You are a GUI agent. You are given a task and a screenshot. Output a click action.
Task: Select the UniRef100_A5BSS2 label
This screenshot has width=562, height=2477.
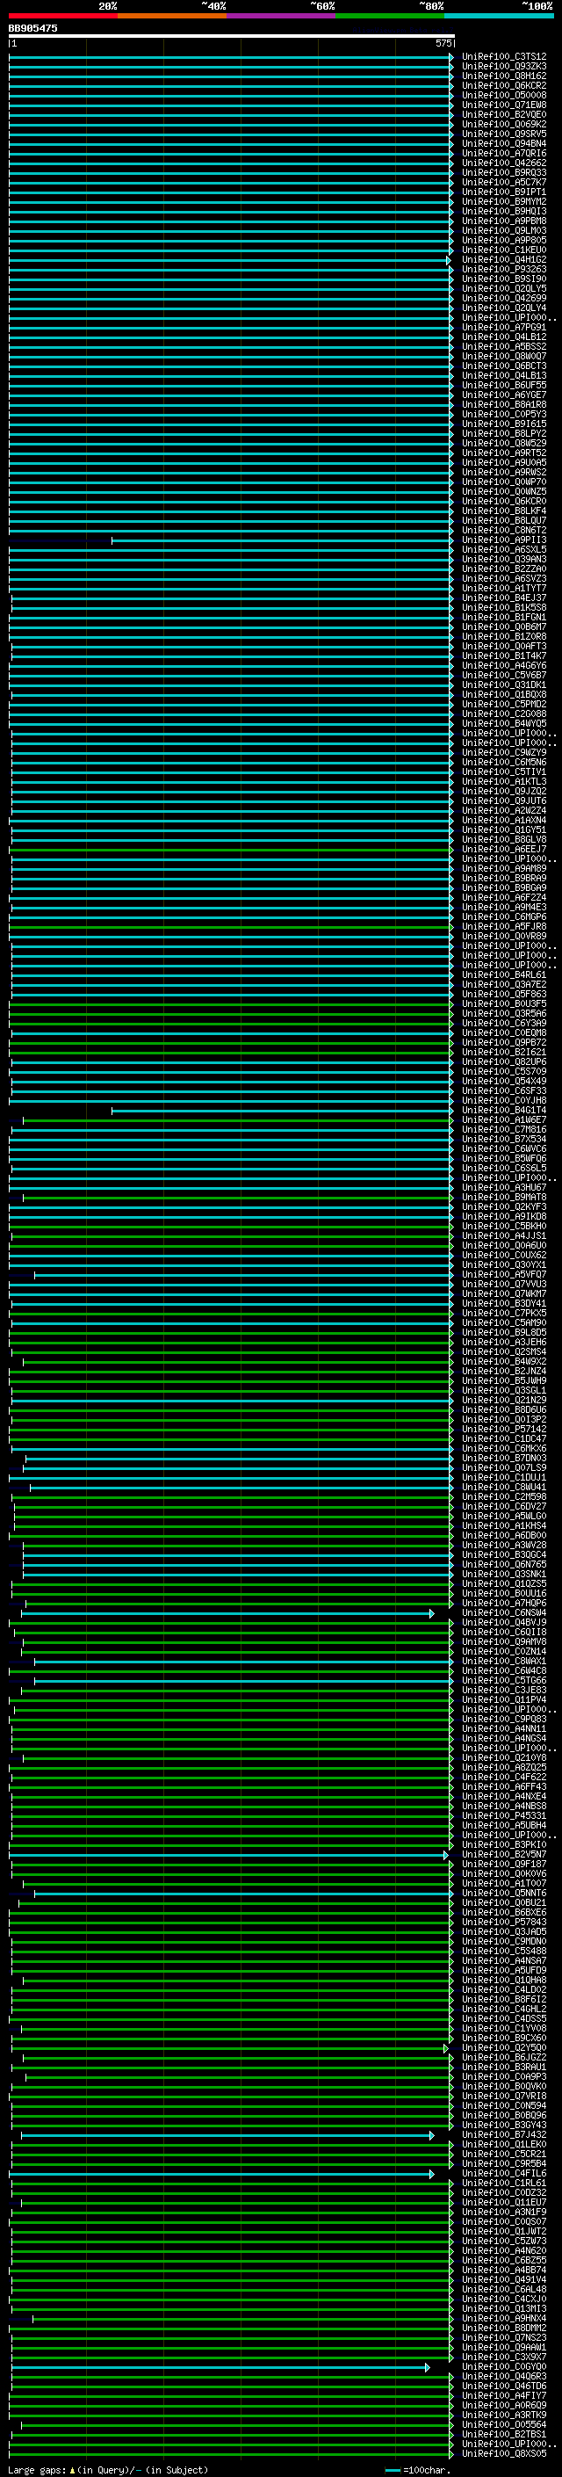[504, 347]
